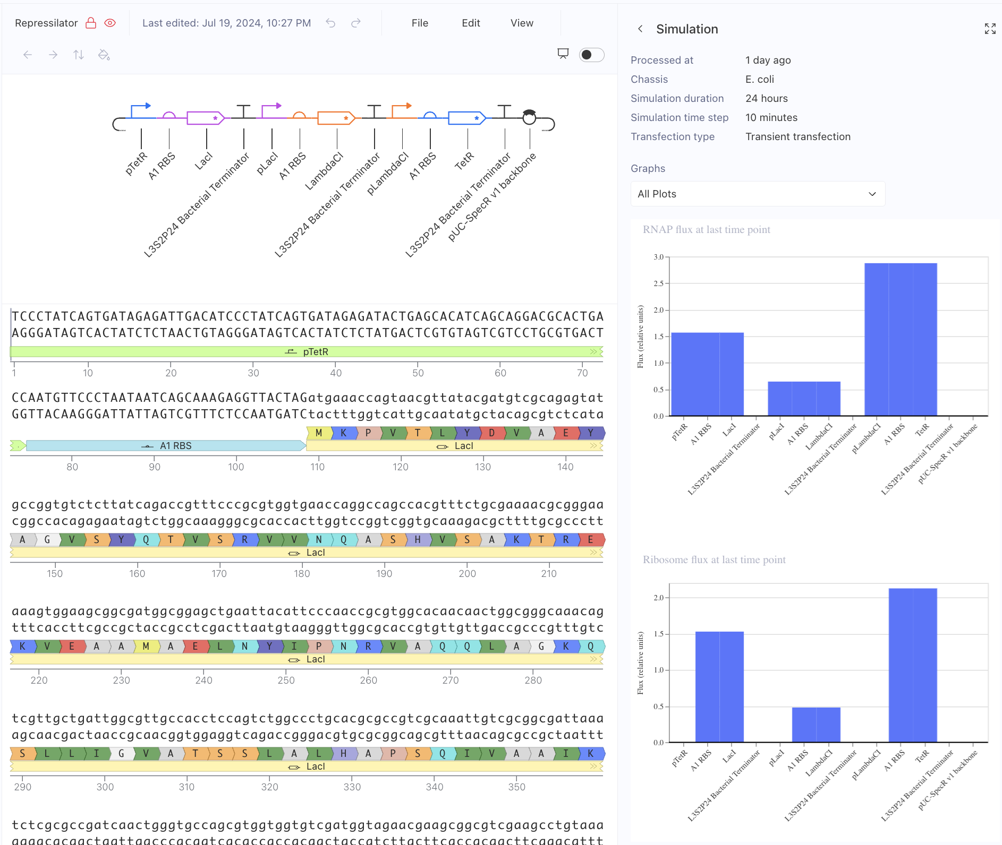1002x845 pixels.
Task: Click the forward arrow in the toolbar
Action: [x=53, y=55]
